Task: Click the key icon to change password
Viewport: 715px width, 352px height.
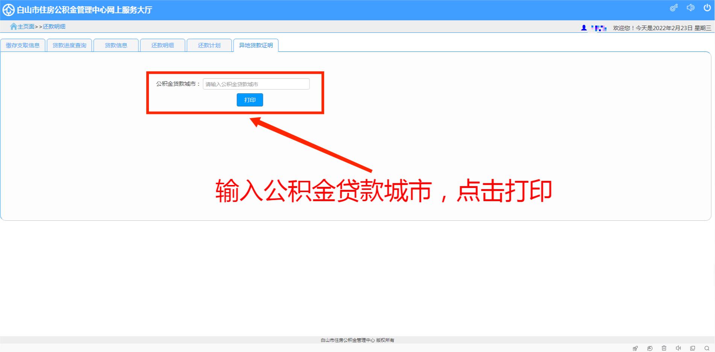Action: tap(674, 8)
